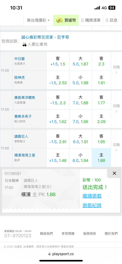Click the 繼續遊戲 link
This screenshot has height=264, width=122.
[x=92, y=196]
